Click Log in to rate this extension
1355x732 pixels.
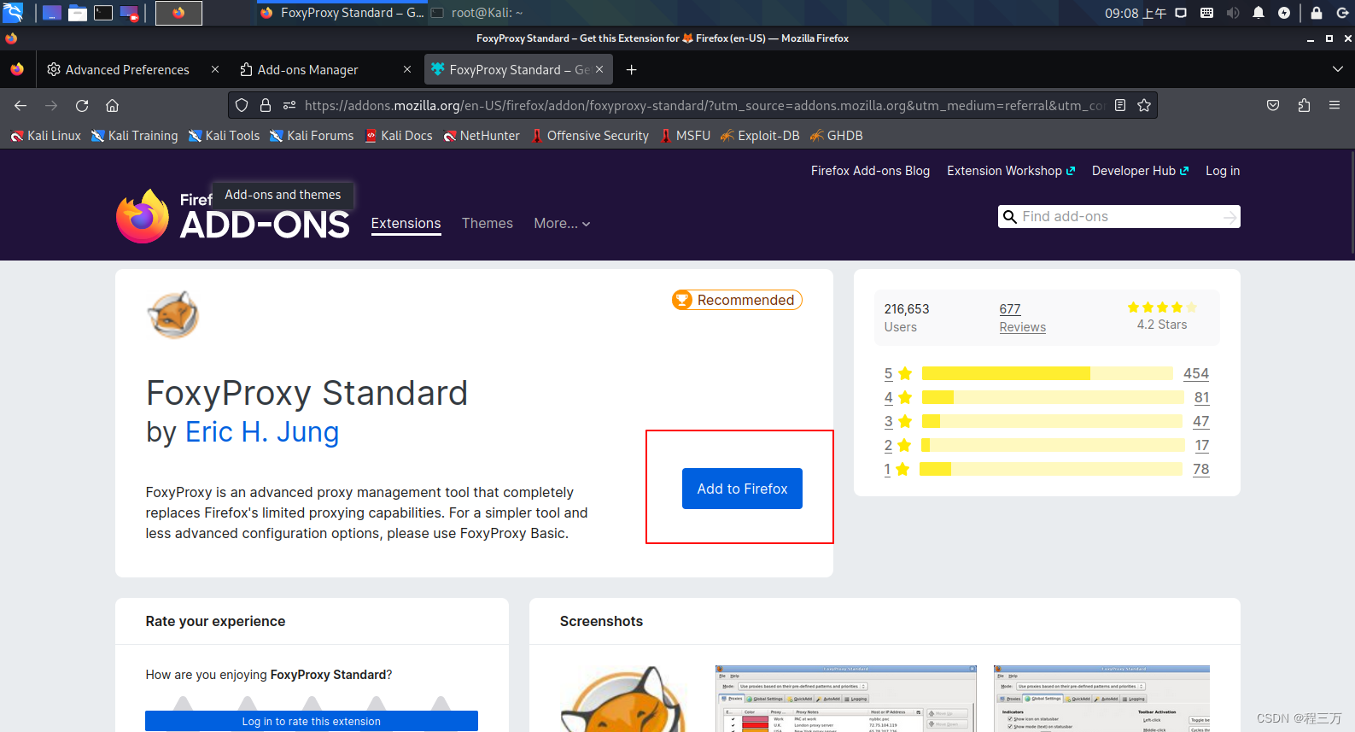click(312, 721)
